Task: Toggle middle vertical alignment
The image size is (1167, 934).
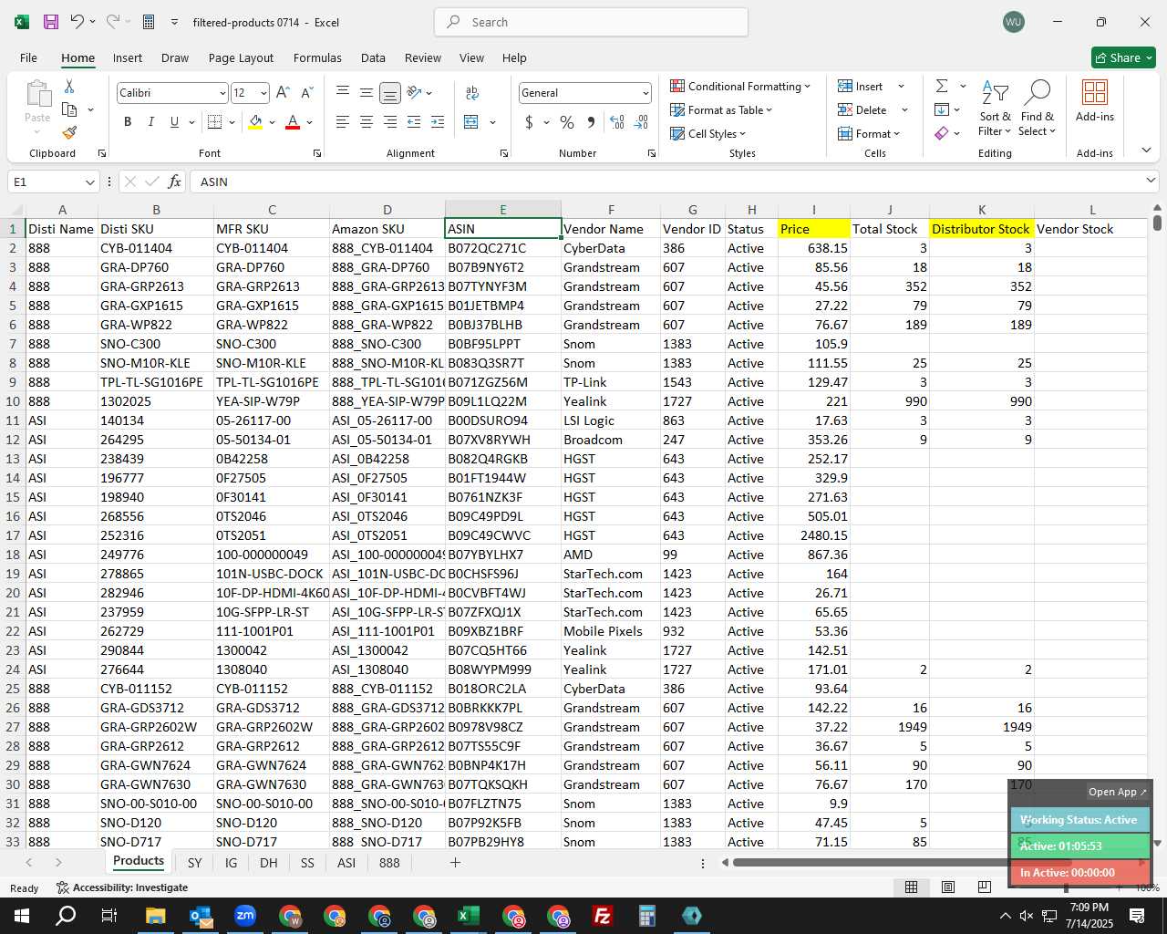Action: 366,93
